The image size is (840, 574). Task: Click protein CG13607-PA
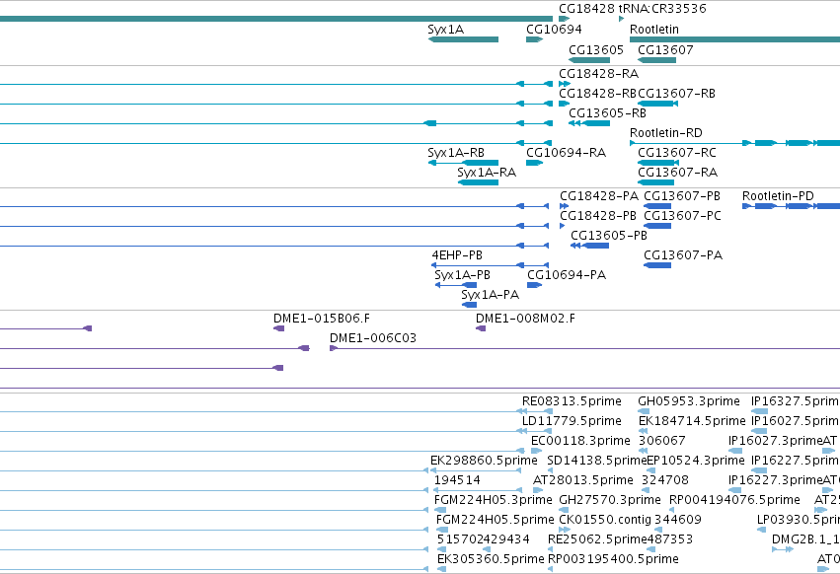coord(683,255)
